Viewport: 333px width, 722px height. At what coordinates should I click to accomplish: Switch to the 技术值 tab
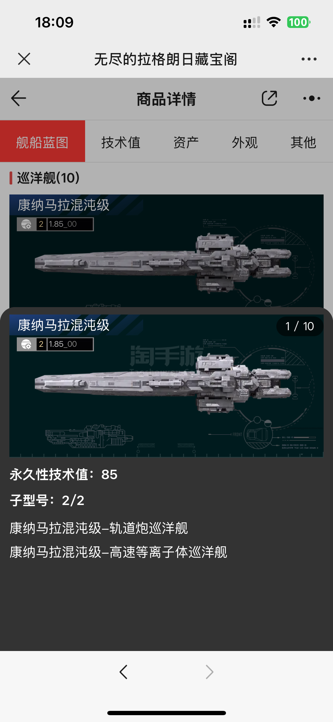[x=121, y=142]
